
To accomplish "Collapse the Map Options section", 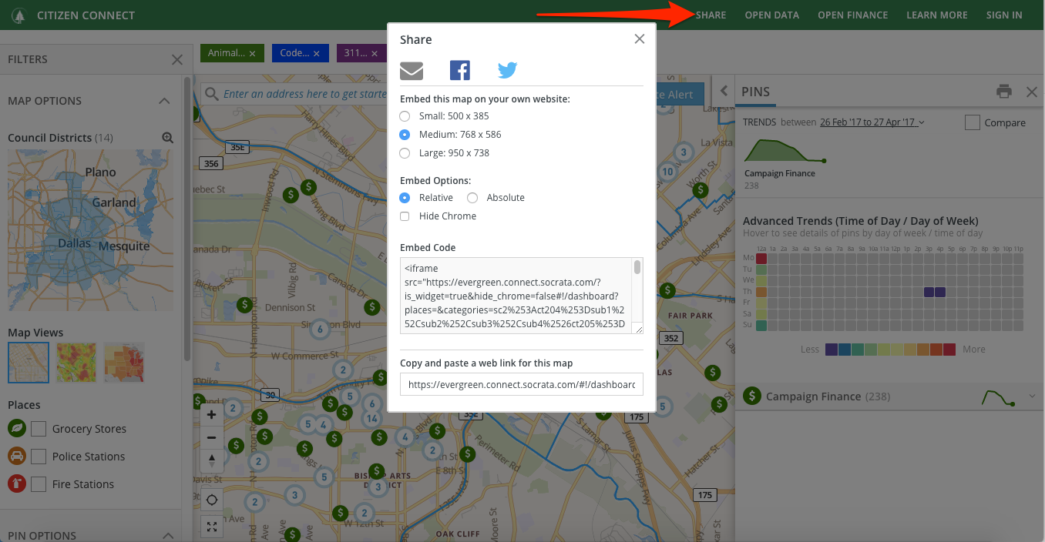I will click(x=164, y=101).
